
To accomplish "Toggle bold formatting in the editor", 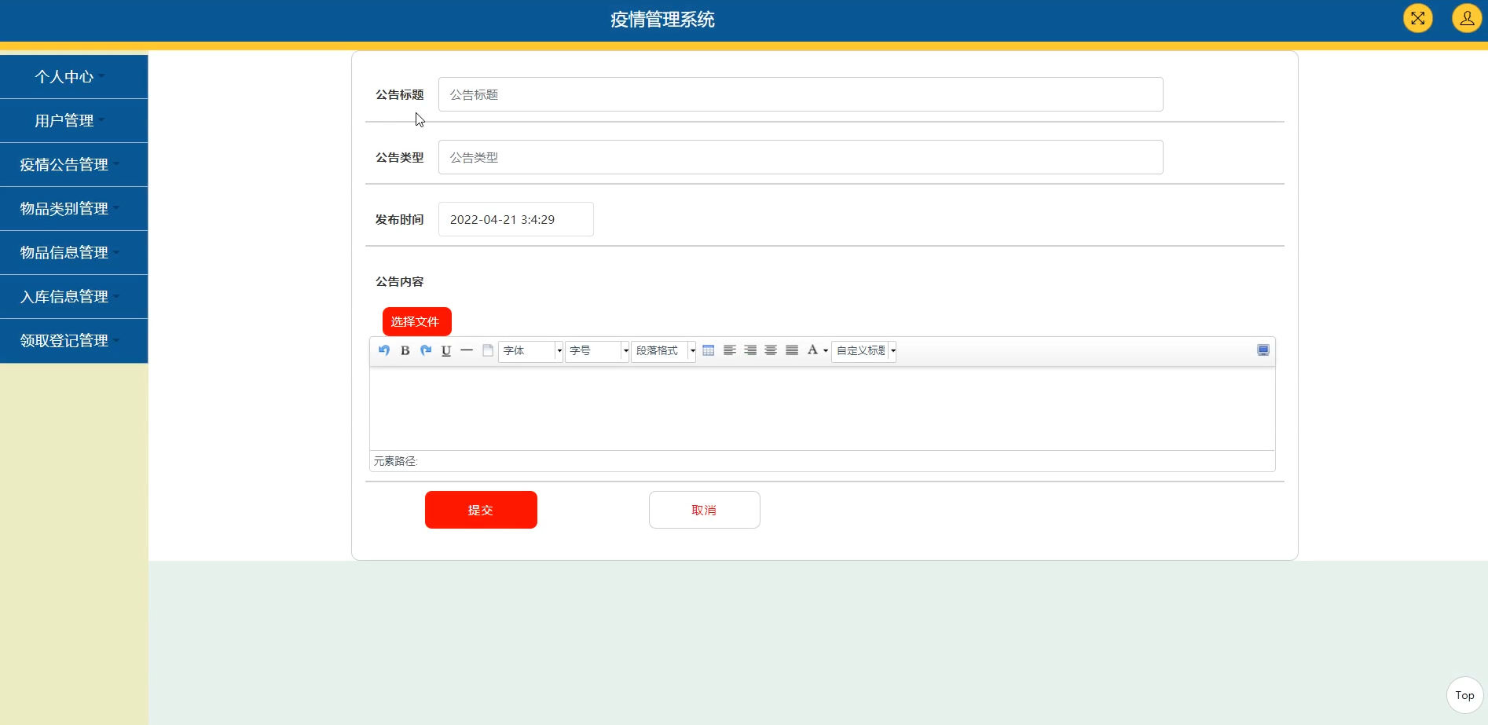I will (x=405, y=350).
